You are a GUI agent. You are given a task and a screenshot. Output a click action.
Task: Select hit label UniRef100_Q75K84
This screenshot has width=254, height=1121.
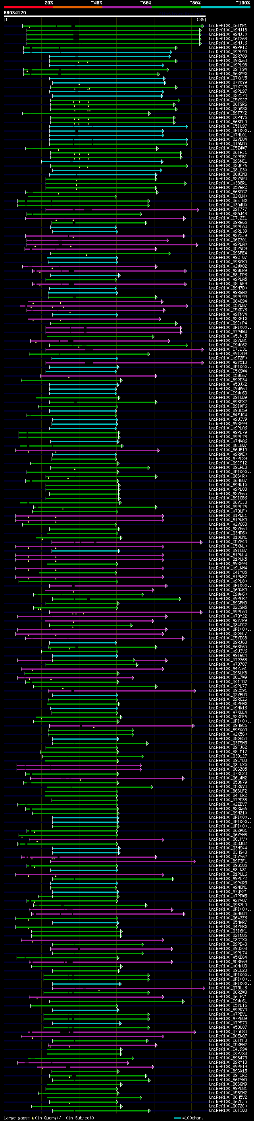pyautogui.click(x=228, y=1032)
